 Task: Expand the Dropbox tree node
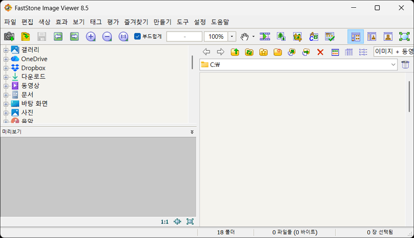pos(6,68)
